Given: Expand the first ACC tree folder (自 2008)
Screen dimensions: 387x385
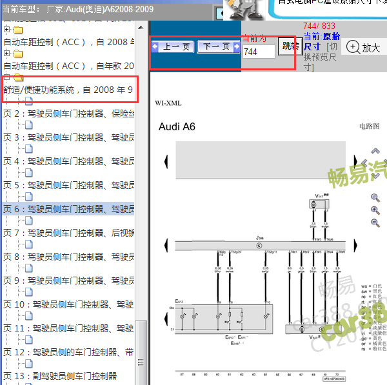Looking at the screenshot, I should pyautogui.click(x=6, y=30).
